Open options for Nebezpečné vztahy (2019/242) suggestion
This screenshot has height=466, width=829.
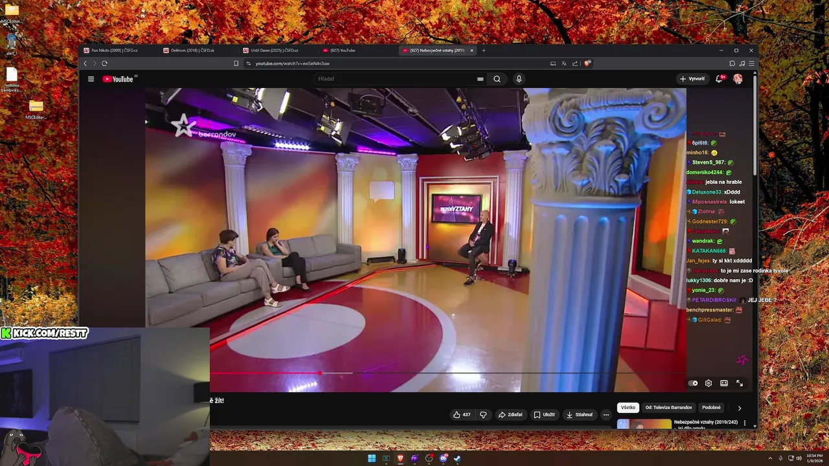[x=745, y=423]
